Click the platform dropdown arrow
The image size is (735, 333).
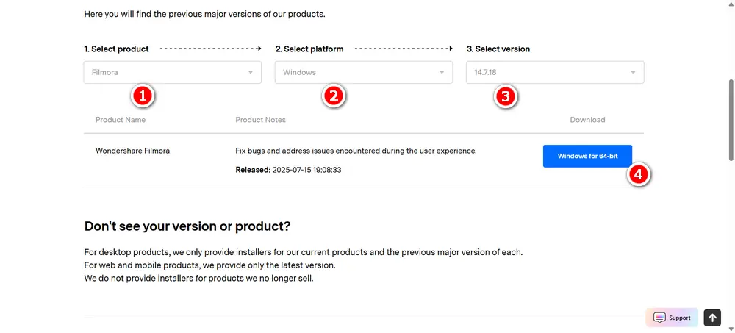point(442,72)
